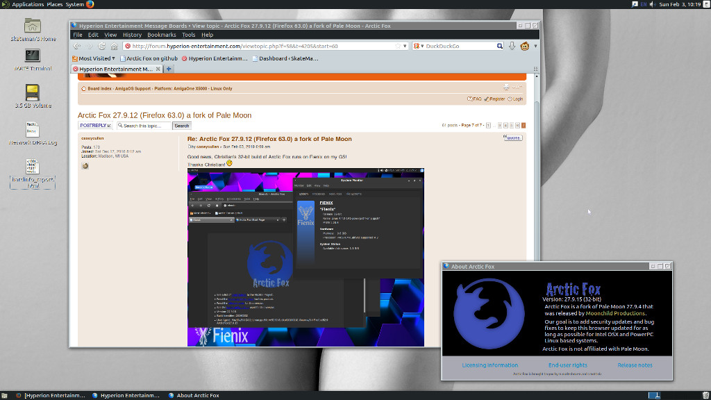Close the Hyperion Entertainment tab
Viewport: 711px width, 400px height.
tap(158, 69)
